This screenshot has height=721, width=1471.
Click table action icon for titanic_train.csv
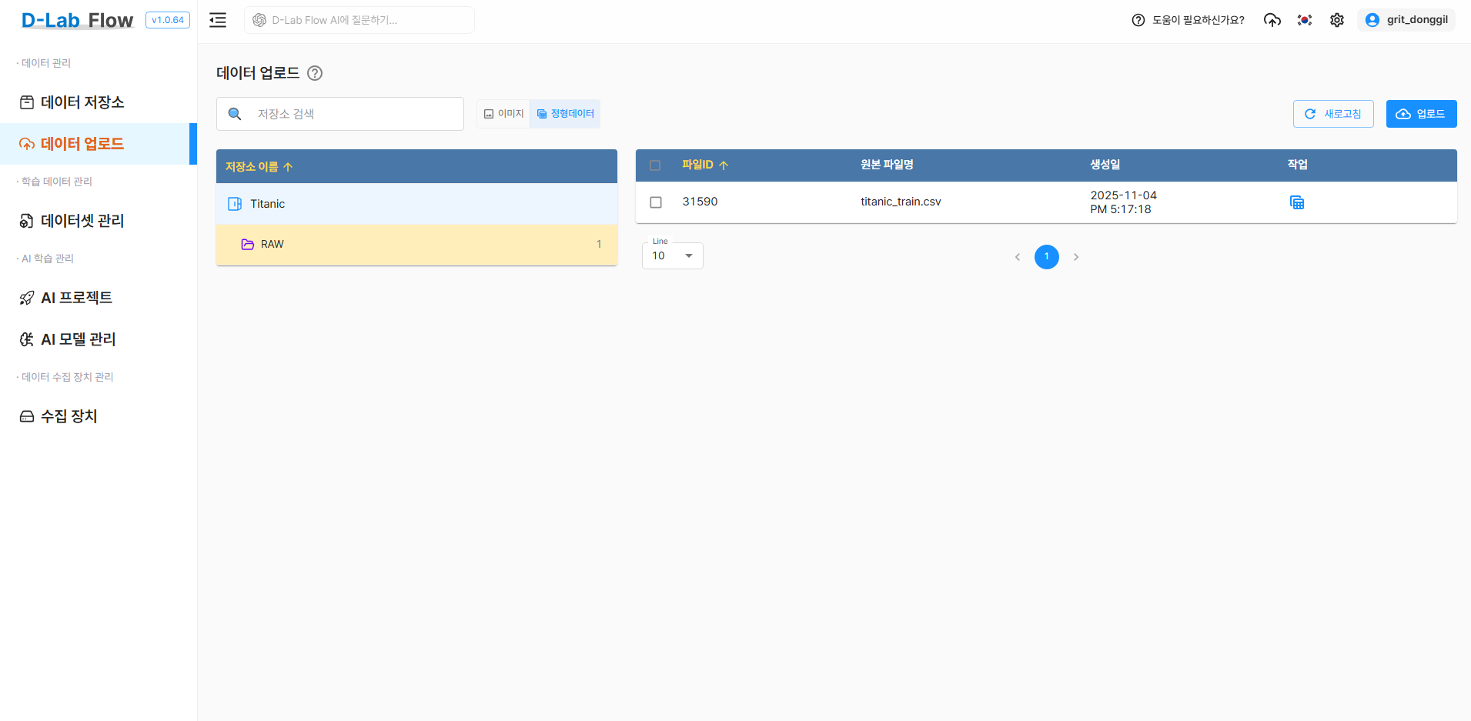click(x=1297, y=202)
